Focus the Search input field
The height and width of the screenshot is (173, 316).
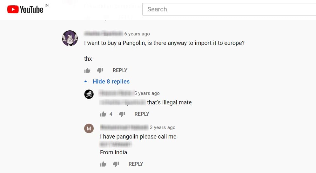click(229, 9)
